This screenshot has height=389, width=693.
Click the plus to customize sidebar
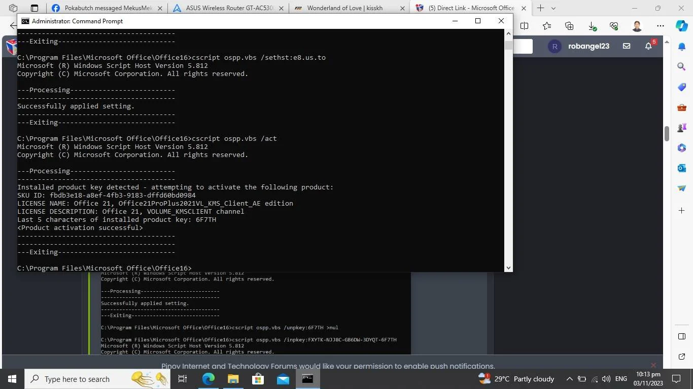coord(682,210)
